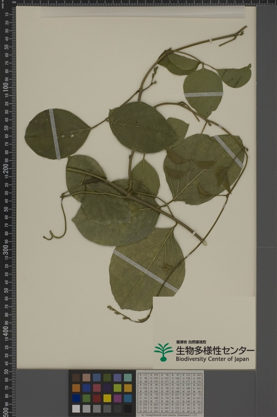Click the translucent tape strip at sheet top
Screen dimensions: 277x417
(142, 12)
